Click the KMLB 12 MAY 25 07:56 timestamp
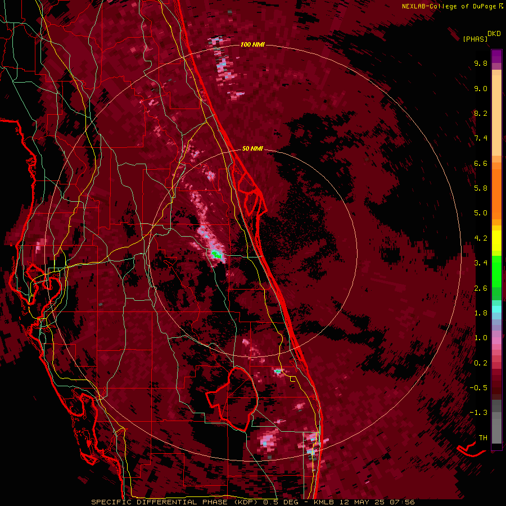The width and height of the screenshot is (506, 506). pos(364,502)
